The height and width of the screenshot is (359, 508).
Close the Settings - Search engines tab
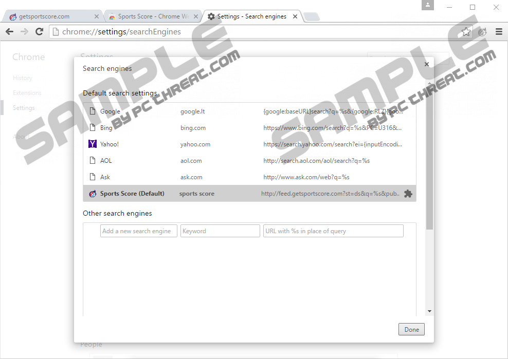coord(295,16)
